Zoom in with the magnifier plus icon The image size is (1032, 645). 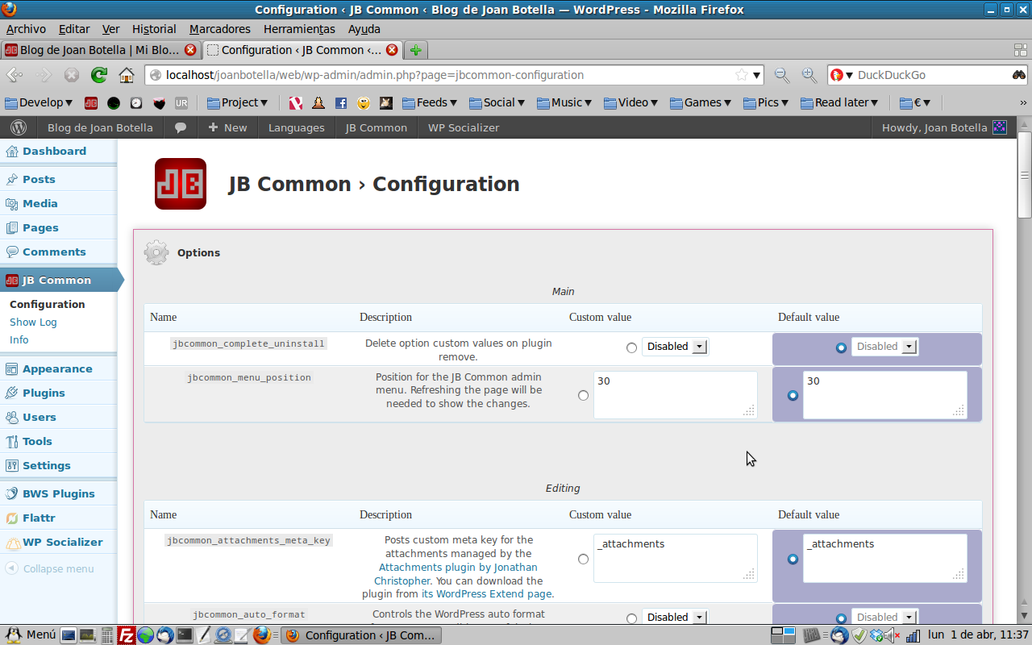809,75
